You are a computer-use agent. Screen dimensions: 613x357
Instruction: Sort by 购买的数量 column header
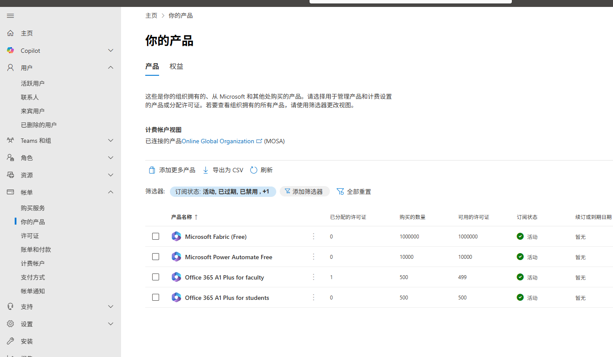point(412,217)
